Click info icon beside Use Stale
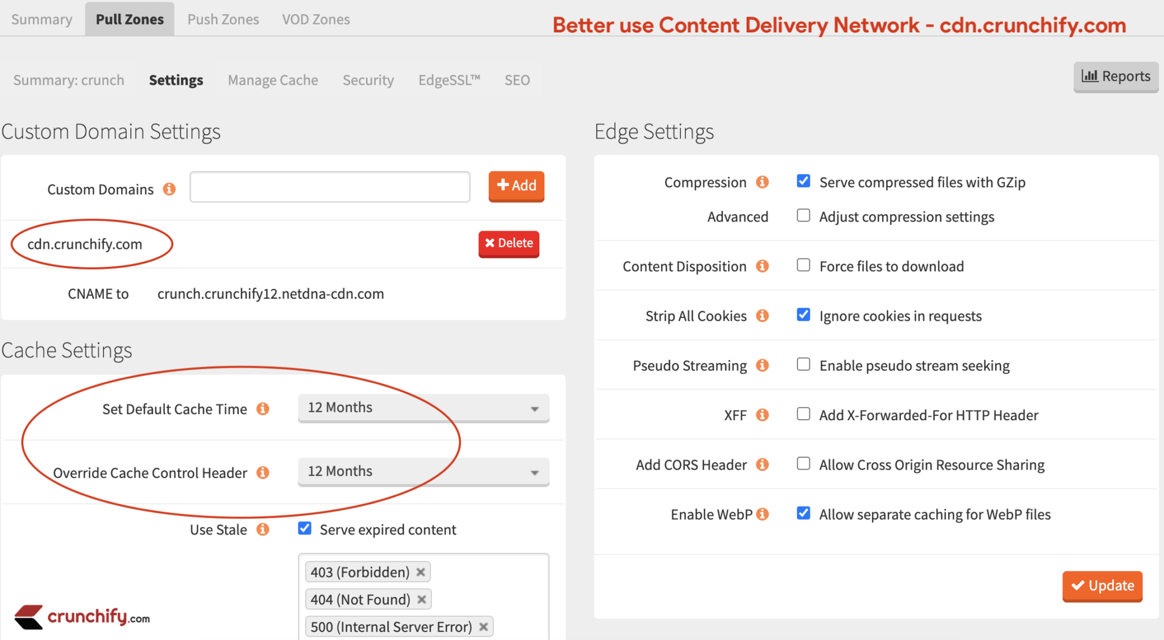Viewport: 1164px width, 640px height. coord(262,530)
